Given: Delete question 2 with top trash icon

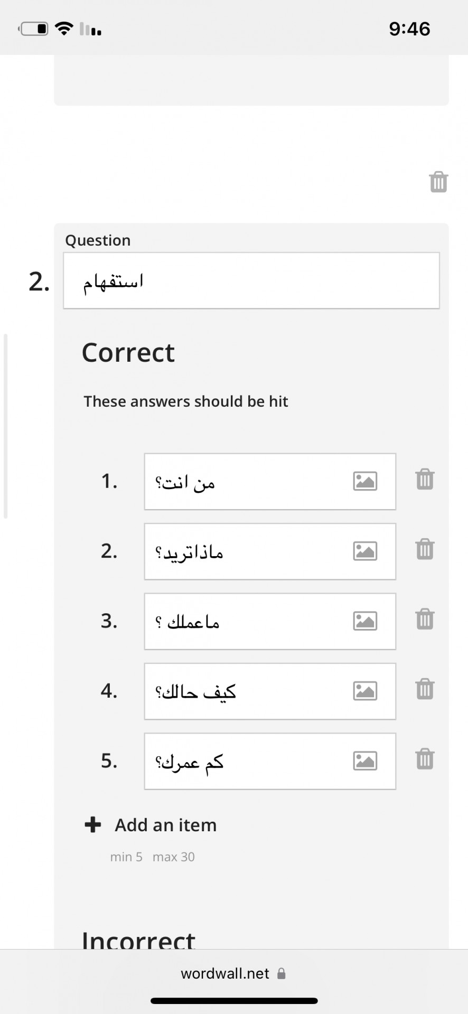Looking at the screenshot, I should pos(438,182).
